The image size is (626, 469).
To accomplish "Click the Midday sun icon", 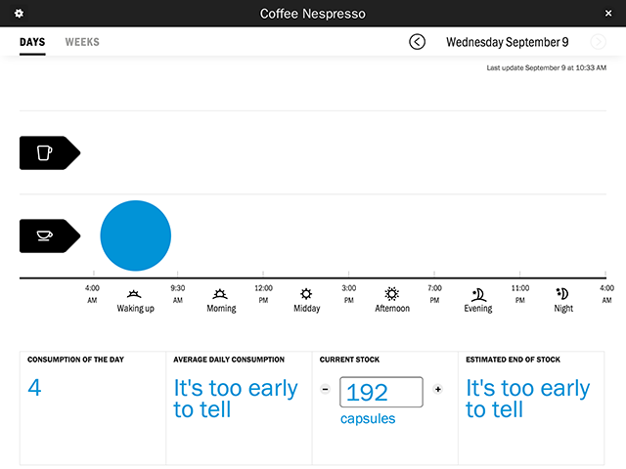I will (306, 294).
